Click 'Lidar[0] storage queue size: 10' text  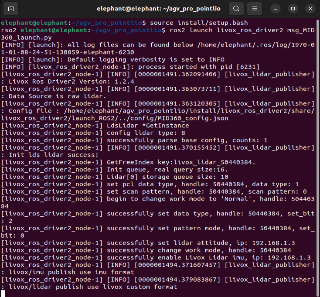(167, 177)
